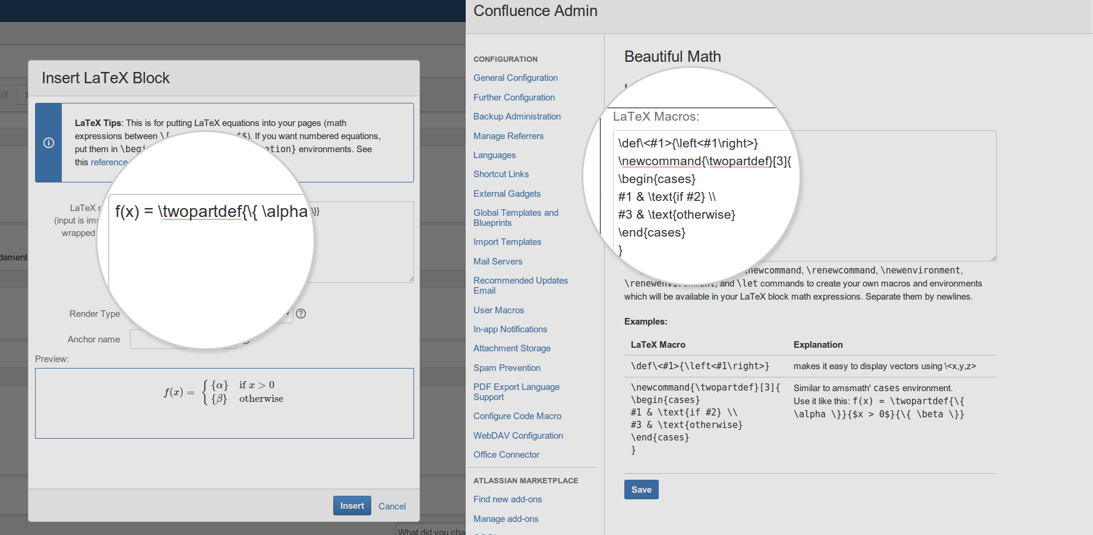Click the 'Render Type' label
Image resolution: width=1093 pixels, height=535 pixels.
pos(94,314)
